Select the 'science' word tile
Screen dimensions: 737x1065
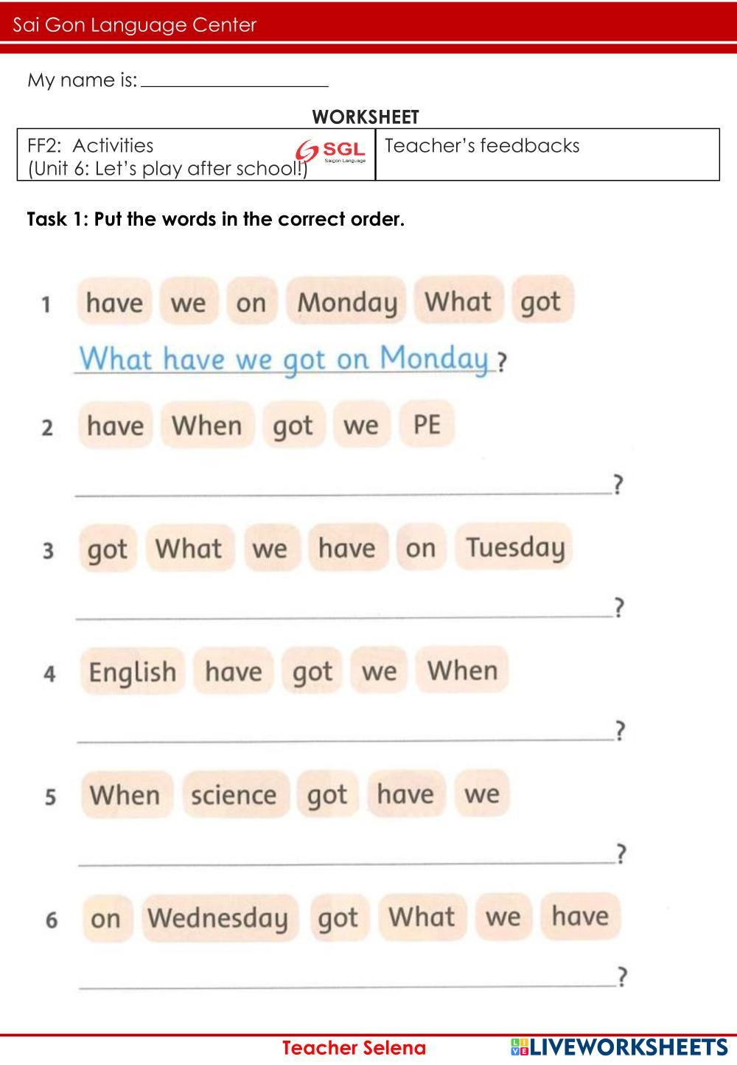(234, 794)
